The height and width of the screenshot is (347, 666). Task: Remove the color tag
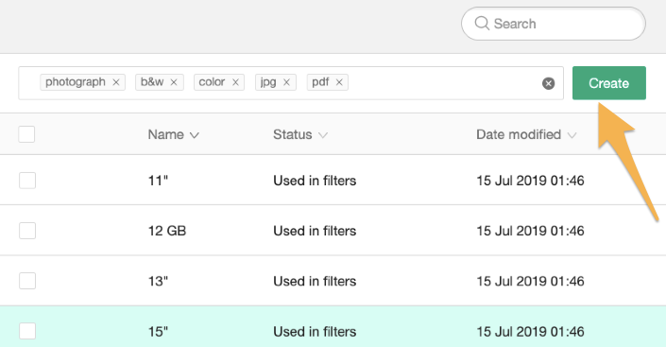coord(235,82)
